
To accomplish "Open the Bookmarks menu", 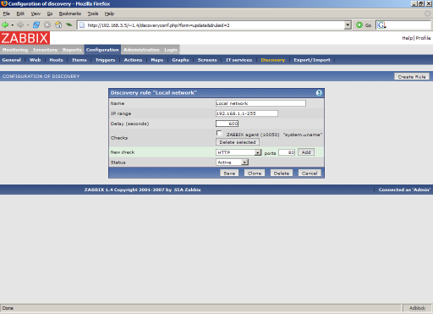I will (70, 14).
